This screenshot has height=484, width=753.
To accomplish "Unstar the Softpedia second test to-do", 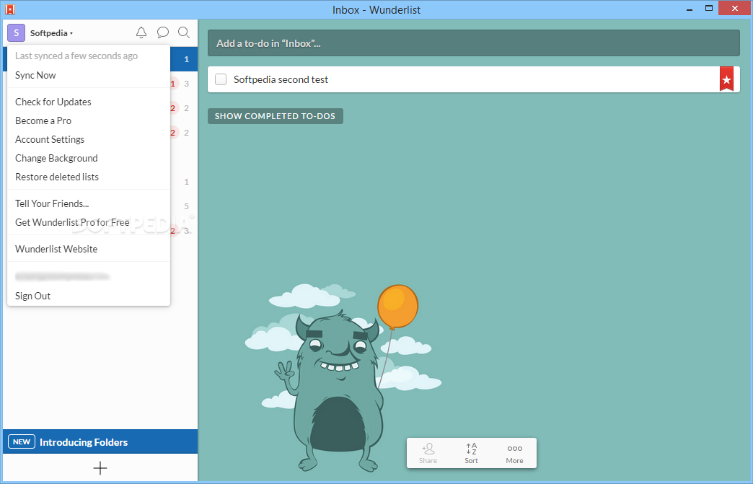I will pyautogui.click(x=726, y=79).
